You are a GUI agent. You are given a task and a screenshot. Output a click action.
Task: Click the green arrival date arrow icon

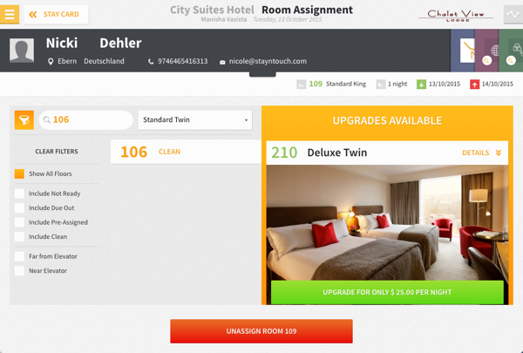coord(421,84)
